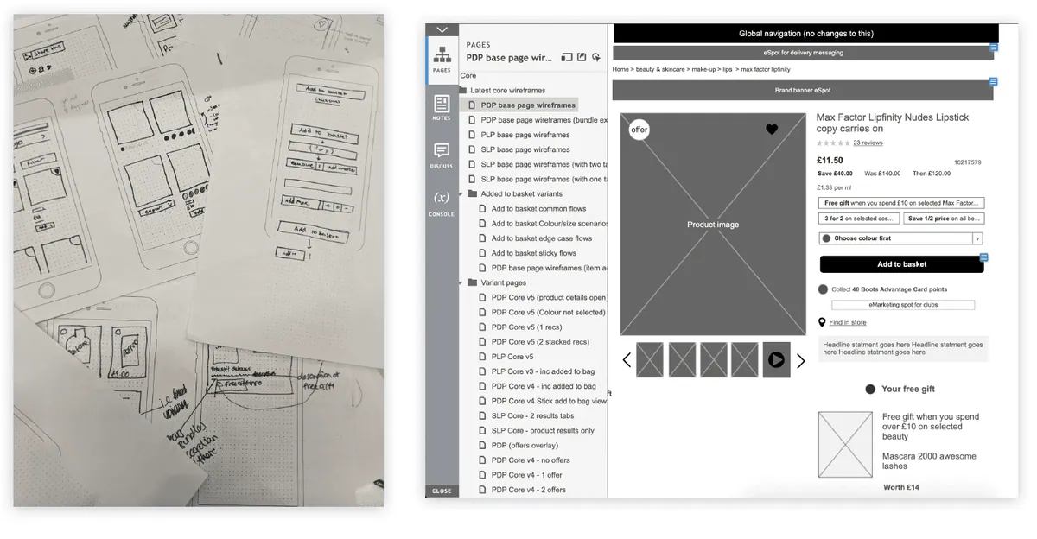Screen dimensions: 1037x539
Task: Click make-up breadcrumb link
Action: 703,69
